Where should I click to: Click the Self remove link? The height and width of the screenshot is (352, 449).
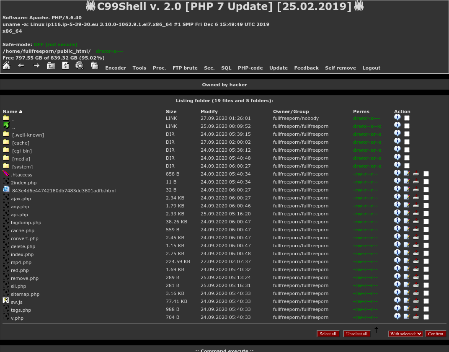(341, 68)
